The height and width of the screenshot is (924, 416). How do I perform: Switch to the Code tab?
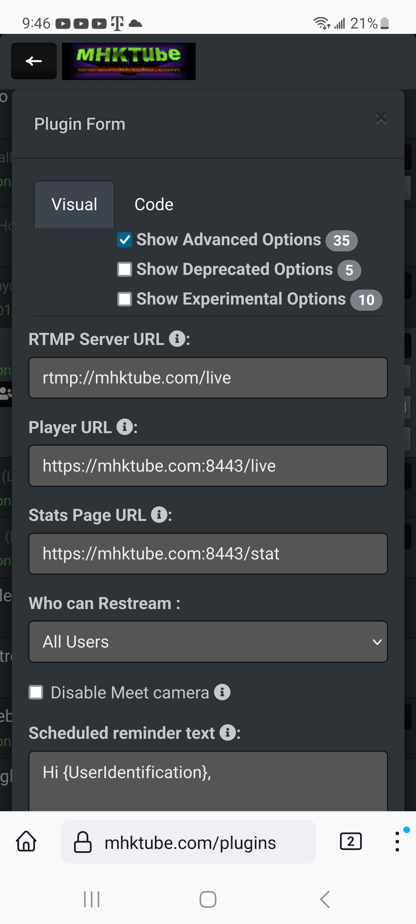coord(153,204)
